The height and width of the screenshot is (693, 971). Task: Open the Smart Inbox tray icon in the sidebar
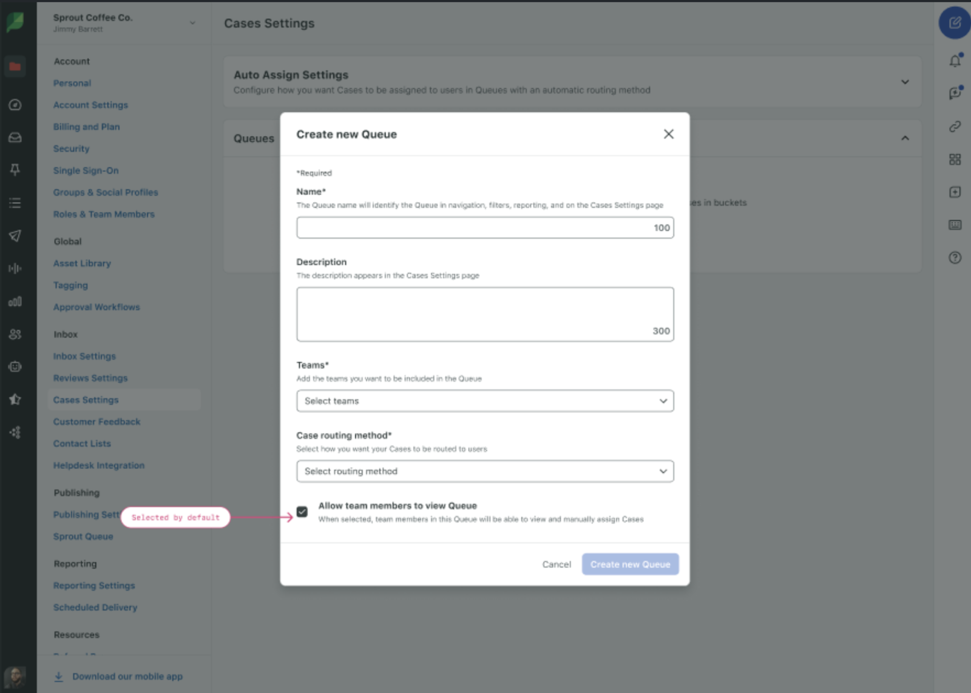coord(15,138)
